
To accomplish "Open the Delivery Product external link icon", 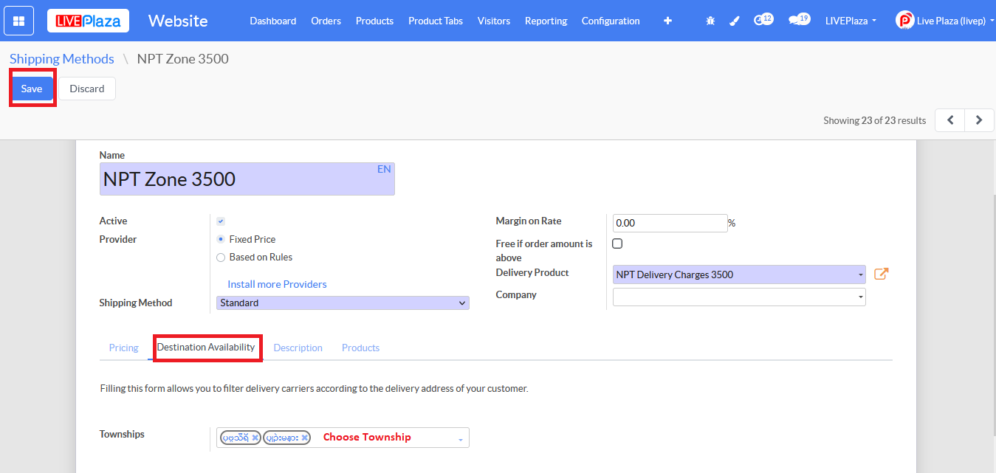I will [x=881, y=274].
